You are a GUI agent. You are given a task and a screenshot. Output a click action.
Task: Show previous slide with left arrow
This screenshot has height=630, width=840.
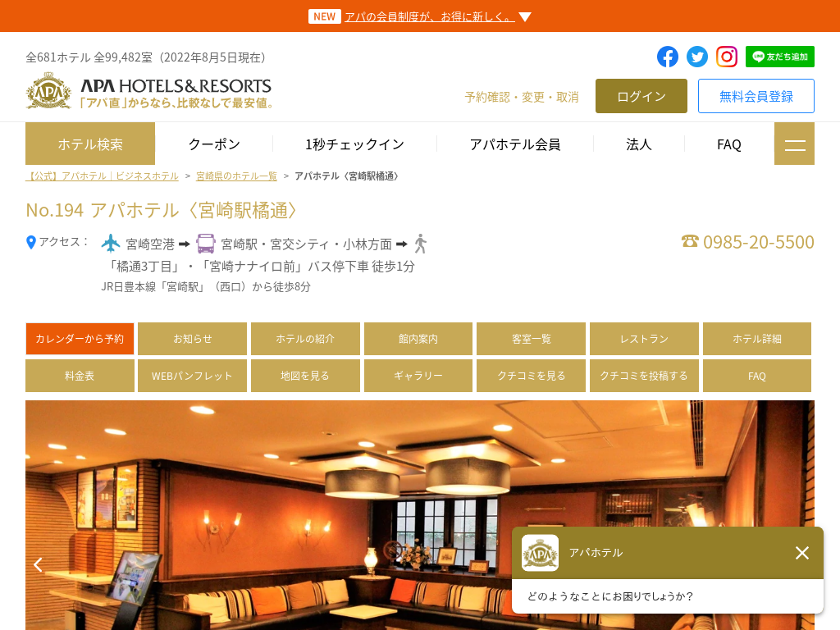(x=38, y=564)
